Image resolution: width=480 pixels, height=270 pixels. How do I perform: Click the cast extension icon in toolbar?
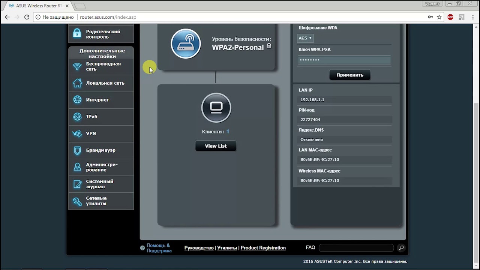[x=462, y=17]
